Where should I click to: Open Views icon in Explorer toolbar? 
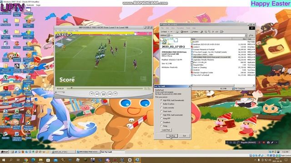click(x=221, y=32)
